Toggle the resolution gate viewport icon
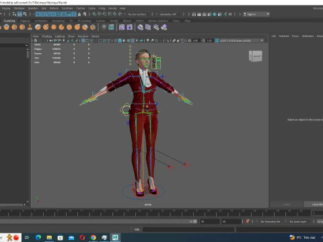This screenshot has height=242, width=323. coord(92,40)
